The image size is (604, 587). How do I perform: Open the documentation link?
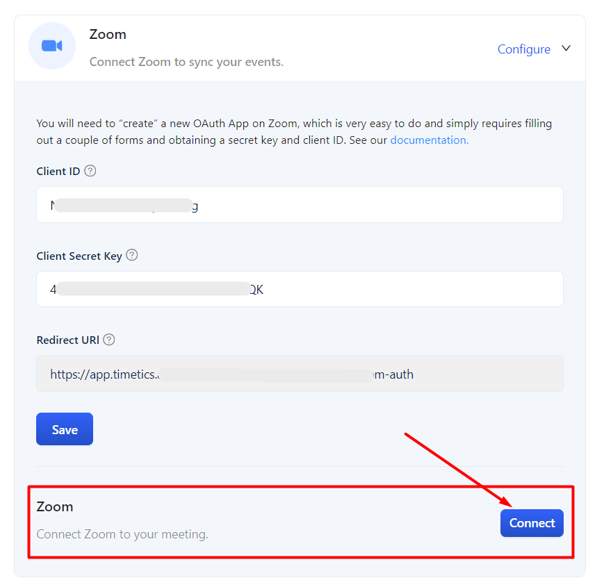click(428, 140)
